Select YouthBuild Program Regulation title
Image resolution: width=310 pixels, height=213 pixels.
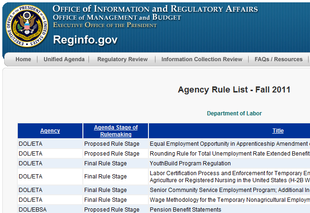pyautogui.click(x=190, y=163)
